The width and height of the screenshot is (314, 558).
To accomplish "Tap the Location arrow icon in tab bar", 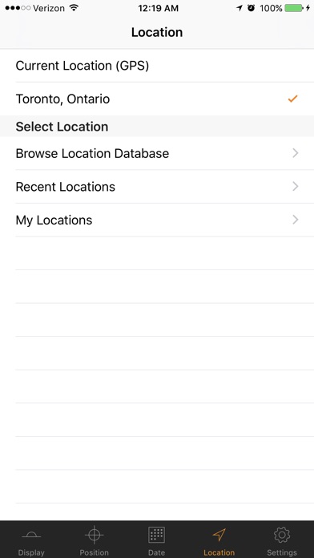I will [219, 535].
